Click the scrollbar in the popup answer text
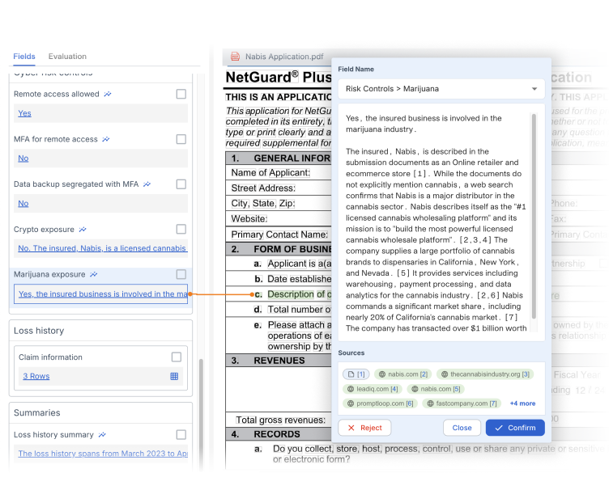Screen dimensions: 609x490 pyautogui.click(x=534, y=217)
